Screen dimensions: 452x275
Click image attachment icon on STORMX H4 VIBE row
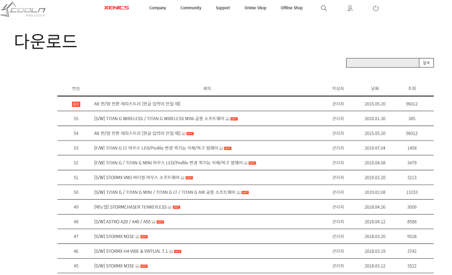[x=171, y=252]
